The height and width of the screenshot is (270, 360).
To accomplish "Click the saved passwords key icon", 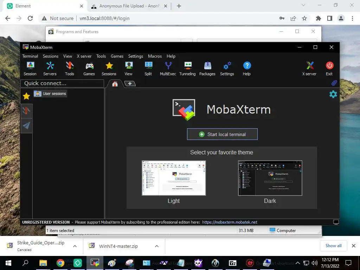I will 282,18.
